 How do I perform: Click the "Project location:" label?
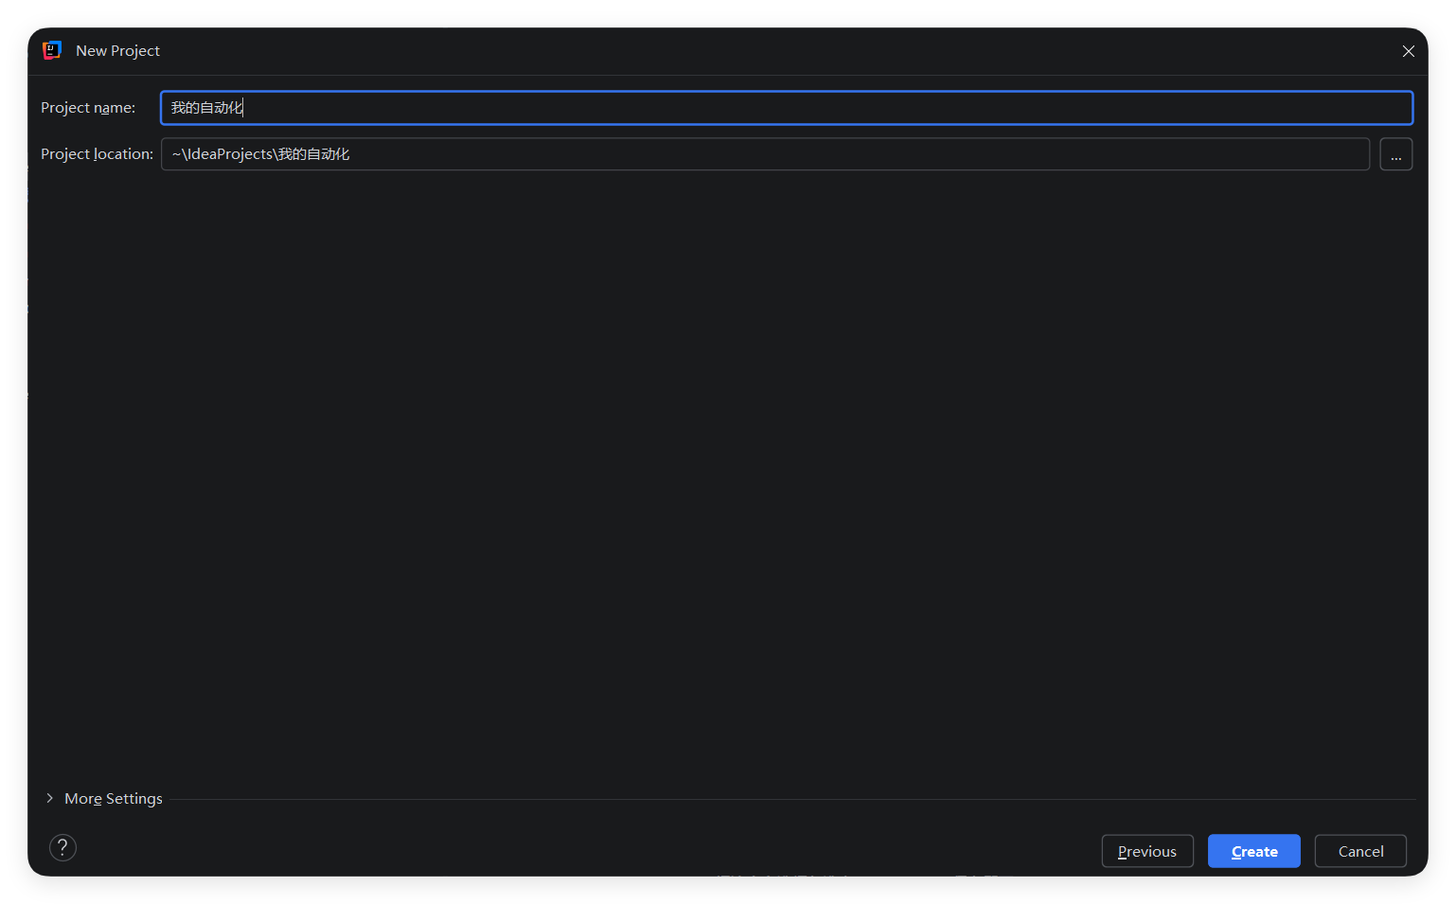pos(97,154)
